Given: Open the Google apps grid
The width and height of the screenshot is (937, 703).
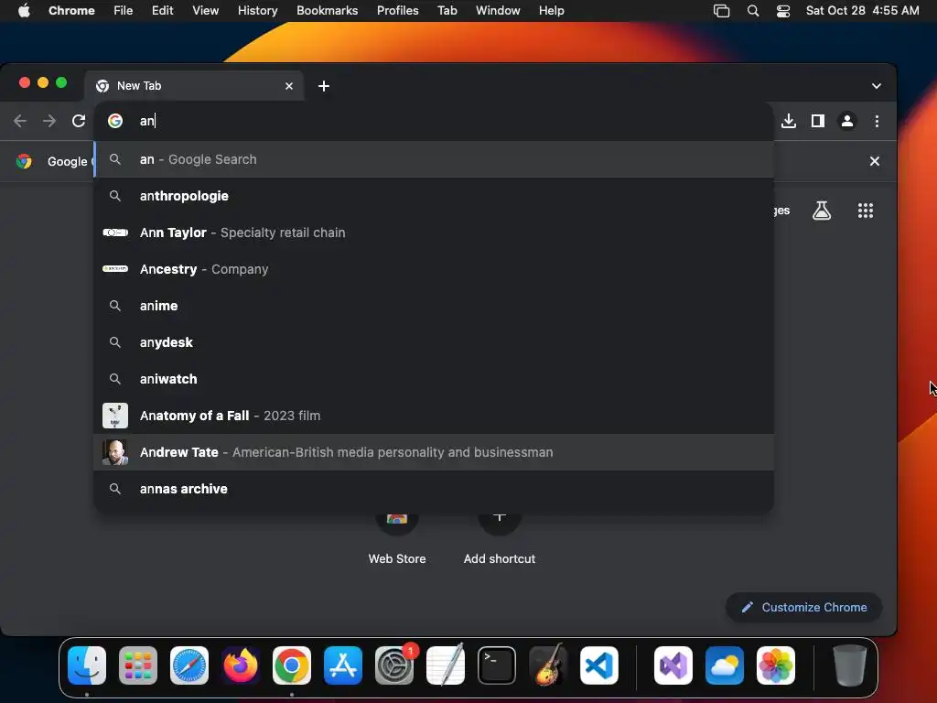Looking at the screenshot, I should coord(866,211).
